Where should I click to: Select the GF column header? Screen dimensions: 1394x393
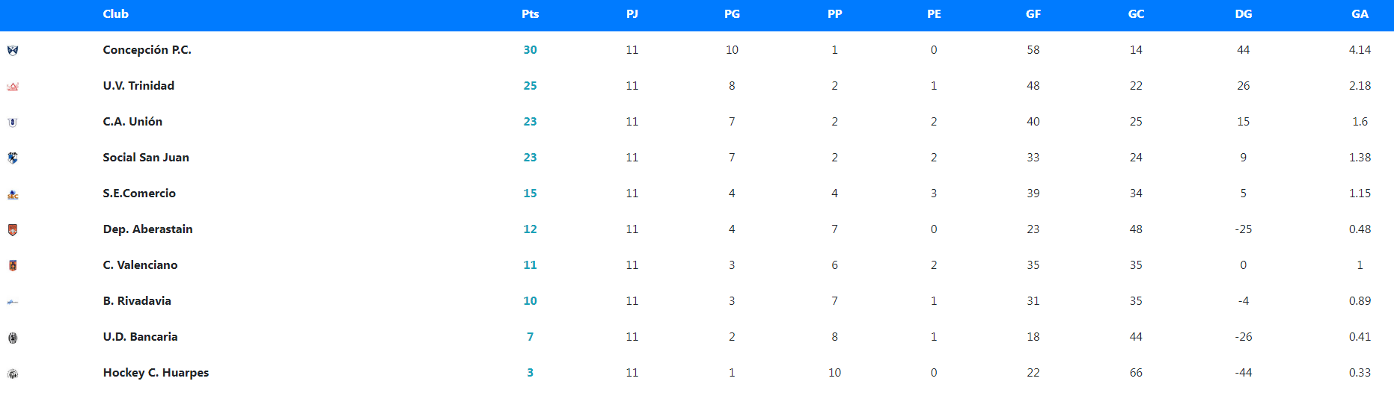(x=1033, y=14)
